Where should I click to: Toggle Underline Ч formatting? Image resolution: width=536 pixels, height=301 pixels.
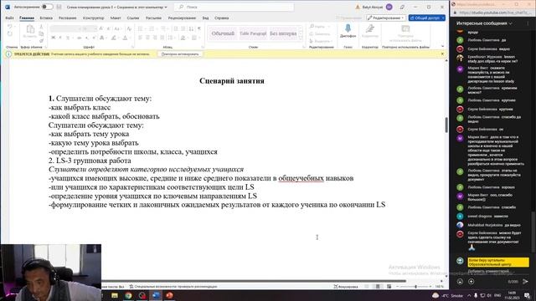point(68,38)
